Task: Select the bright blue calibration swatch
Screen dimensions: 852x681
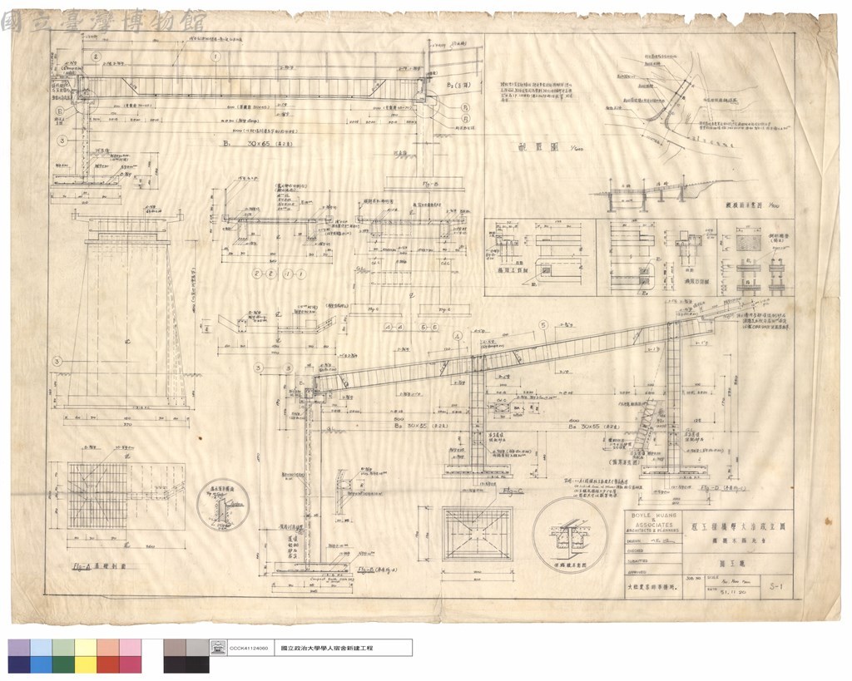Action: (42, 664)
